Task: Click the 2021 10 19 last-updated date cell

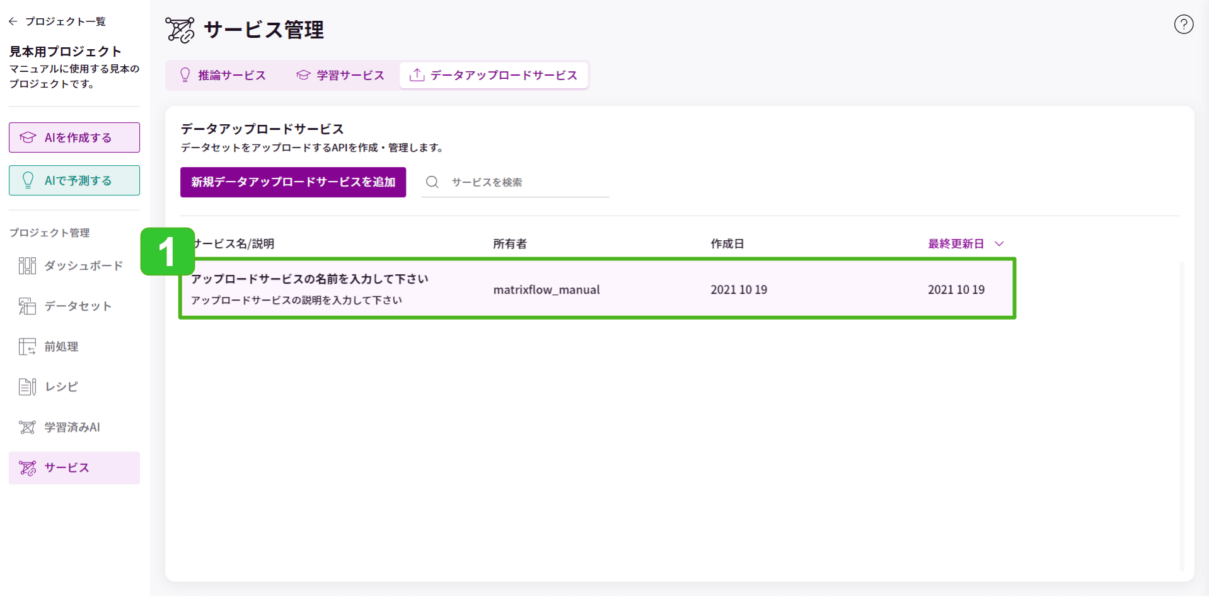Action: [956, 290]
